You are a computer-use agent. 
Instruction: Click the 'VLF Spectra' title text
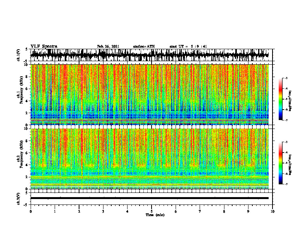[44, 46]
